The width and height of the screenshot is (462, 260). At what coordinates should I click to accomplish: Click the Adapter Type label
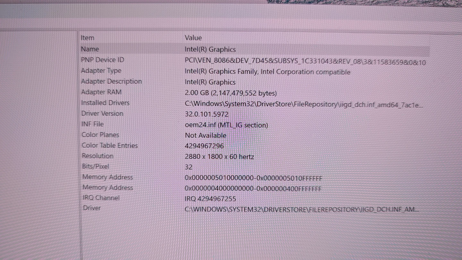coord(101,71)
